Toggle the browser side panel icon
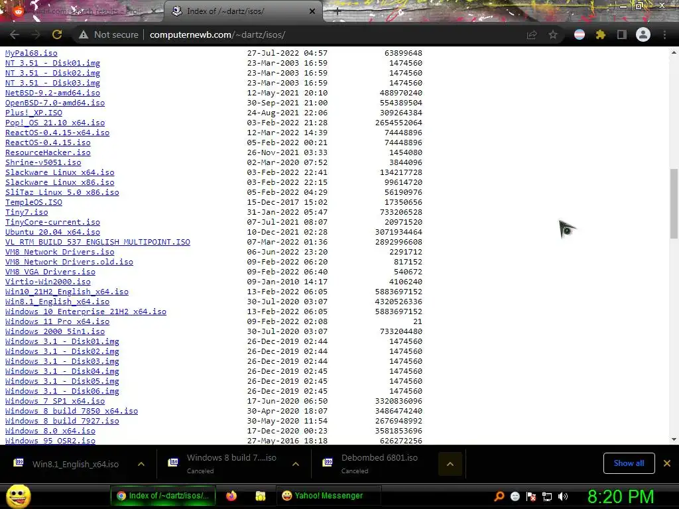The image size is (679, 509). click(x=622, y=34)
